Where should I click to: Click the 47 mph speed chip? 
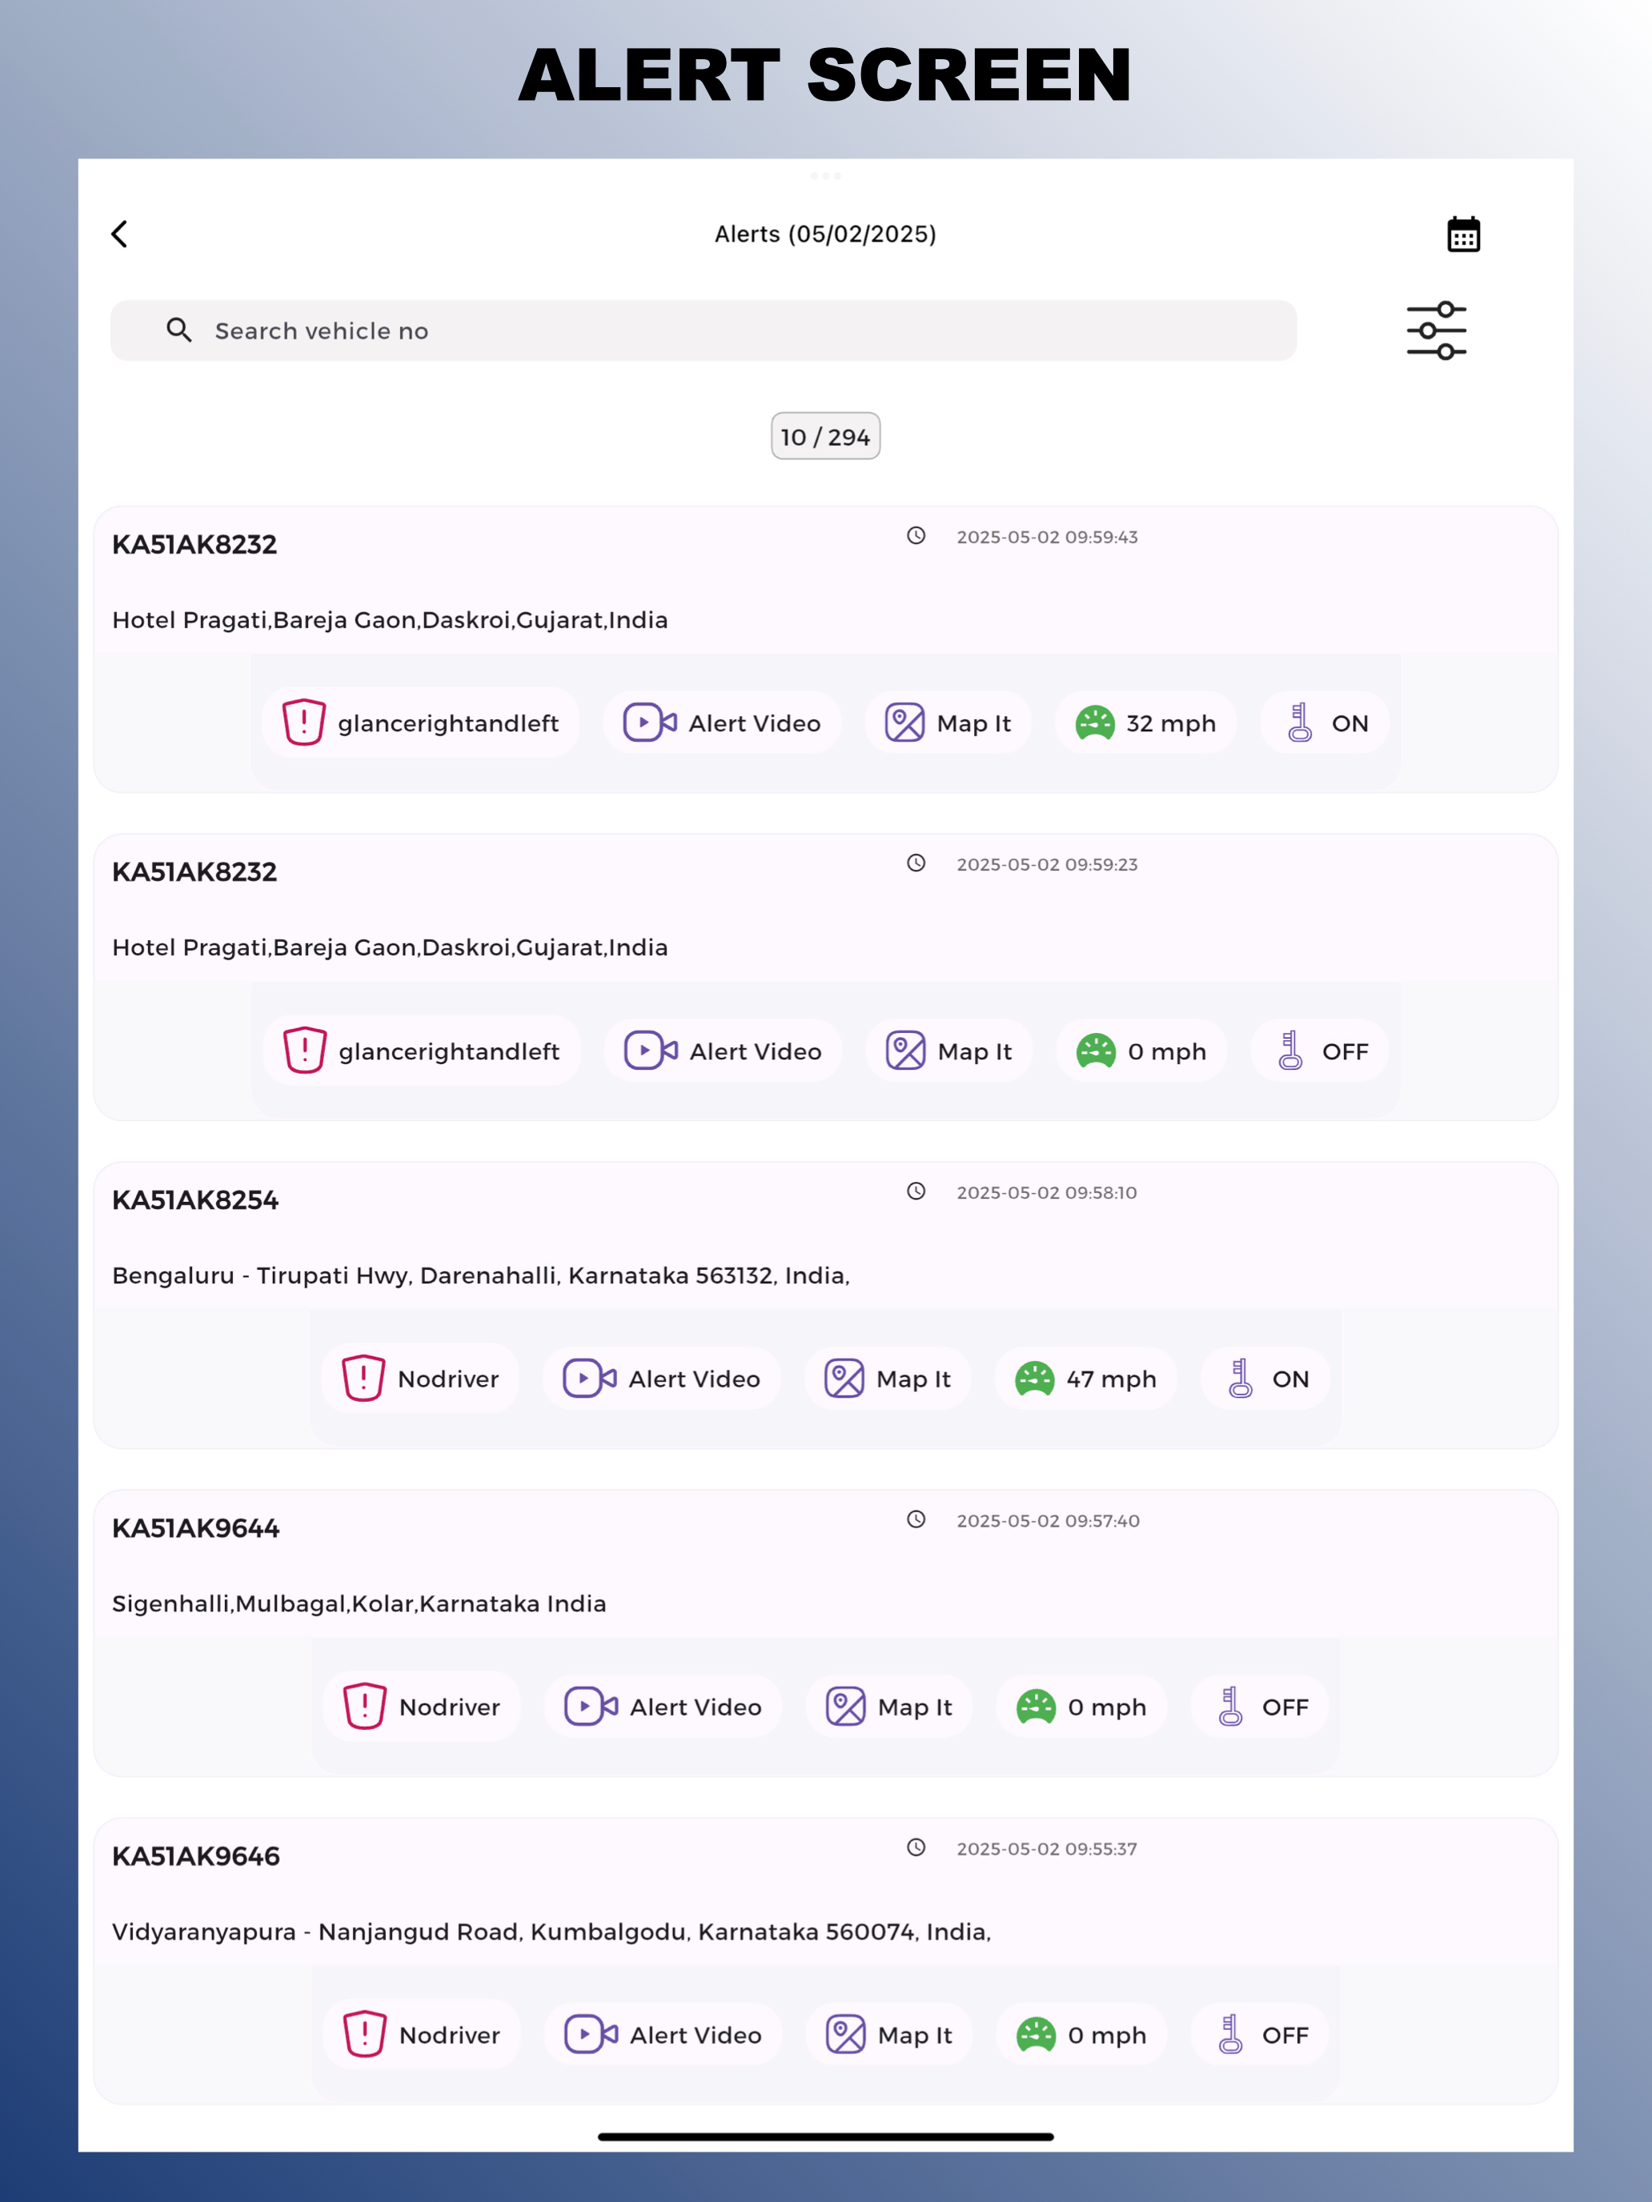1086,1379
